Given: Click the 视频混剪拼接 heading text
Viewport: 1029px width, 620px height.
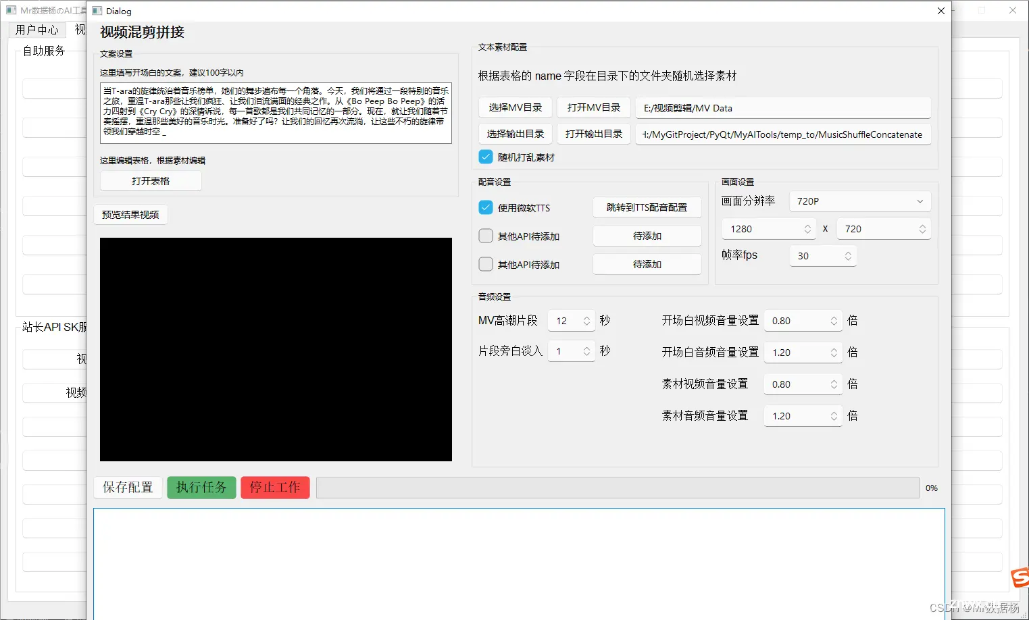Looking at the screenshot, I should point(143,32).
